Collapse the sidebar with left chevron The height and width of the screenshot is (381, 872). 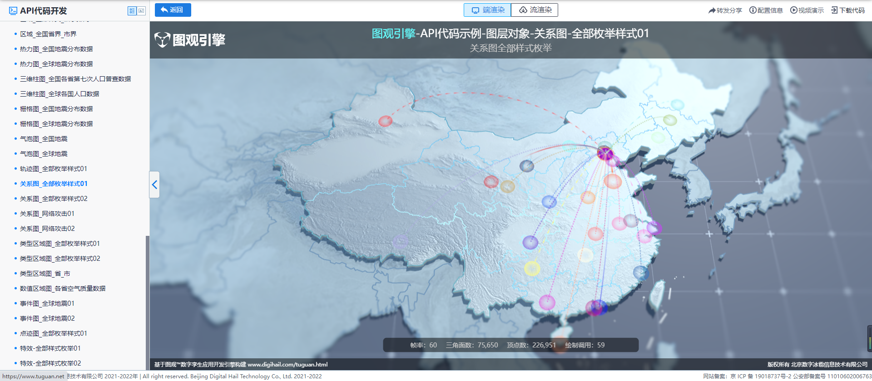[154, 185]
